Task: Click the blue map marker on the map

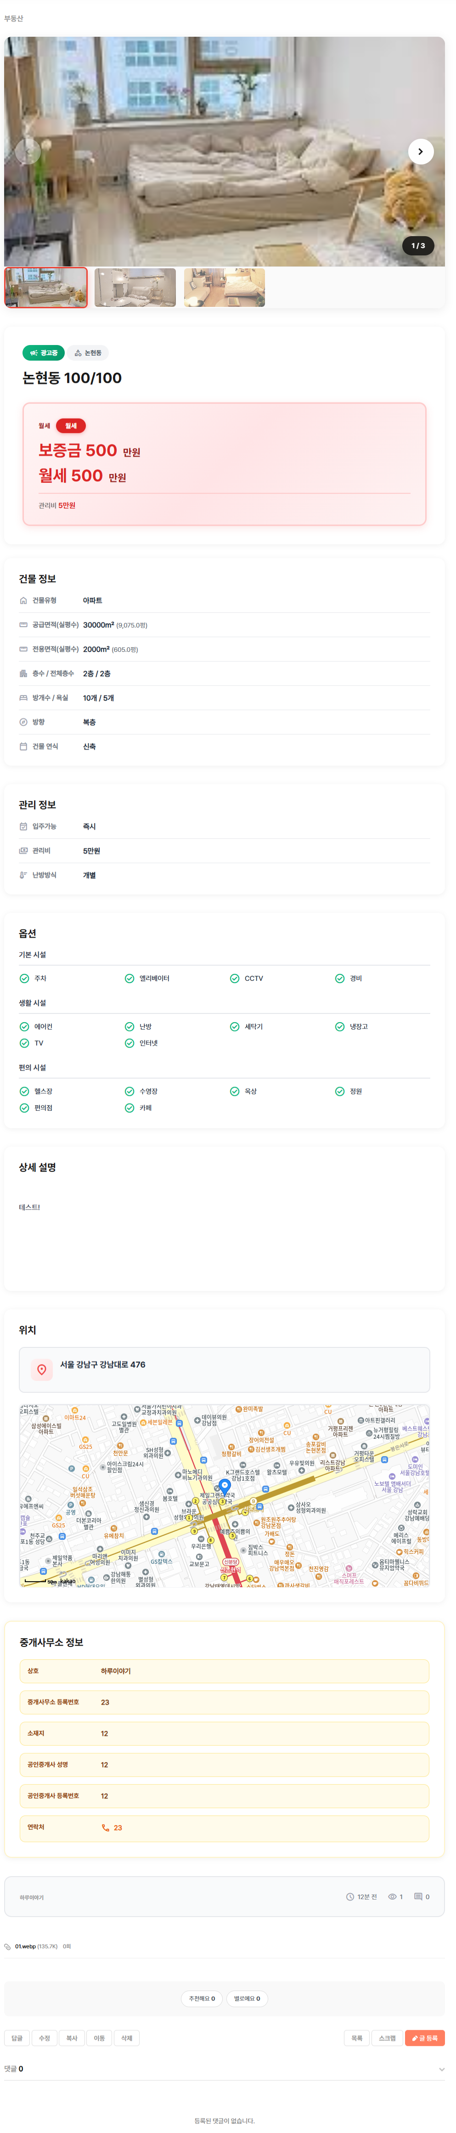Action: (x=224, y=1486)
